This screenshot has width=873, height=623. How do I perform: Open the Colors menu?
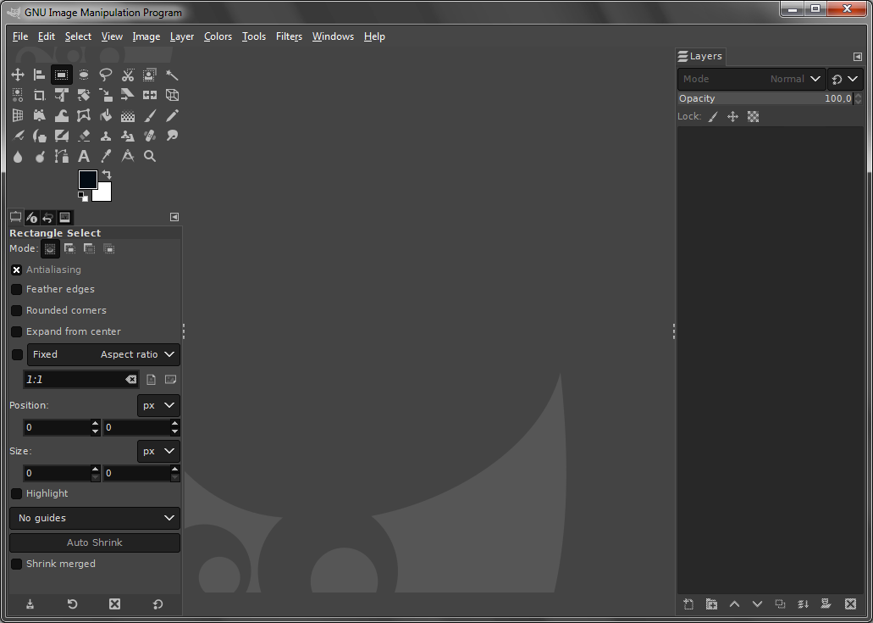[x=218, y=36]
